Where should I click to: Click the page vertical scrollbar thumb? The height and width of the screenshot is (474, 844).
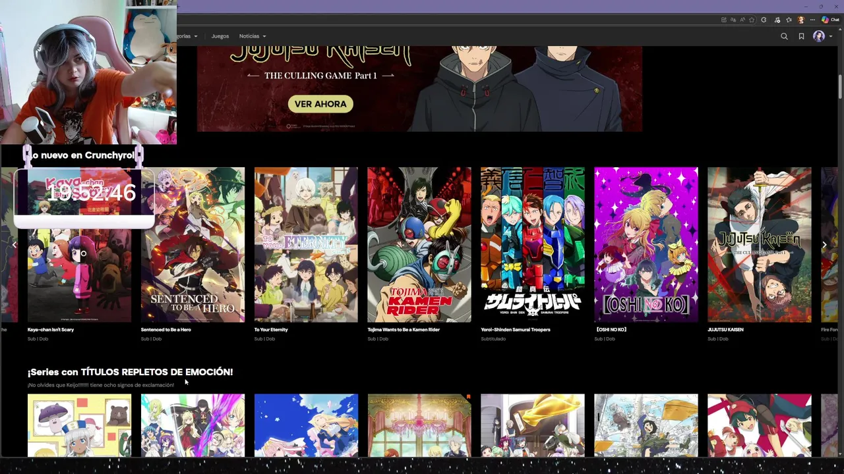tap(840, 87)
